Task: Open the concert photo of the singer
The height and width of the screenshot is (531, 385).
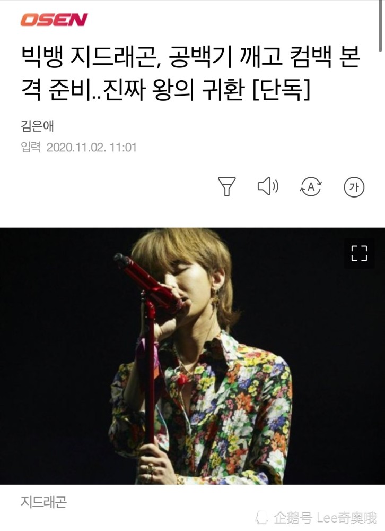Action: click(x=192, y=356)
